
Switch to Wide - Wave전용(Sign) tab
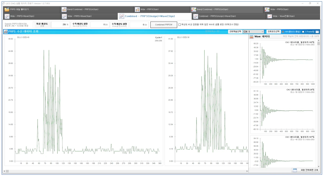pyautogui.click(x=293, y=16)
